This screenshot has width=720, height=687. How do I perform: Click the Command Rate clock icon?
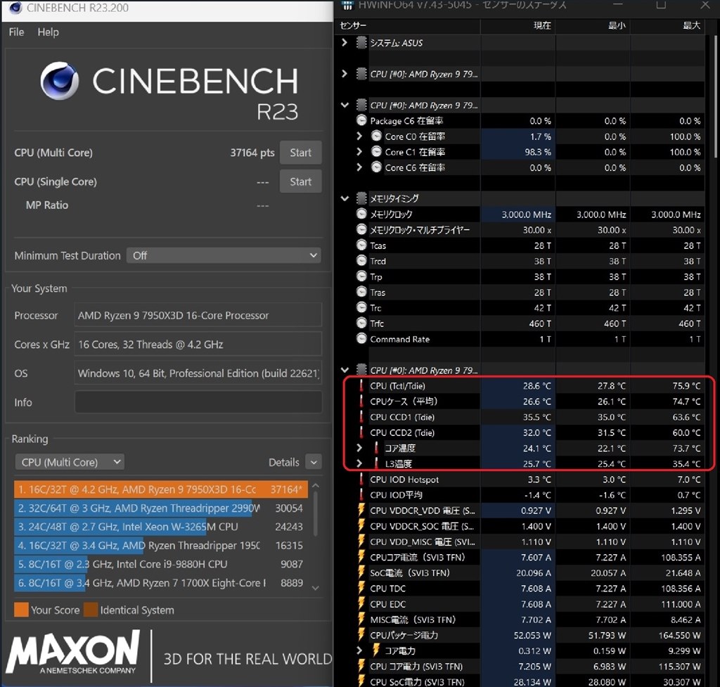point(362,339)
